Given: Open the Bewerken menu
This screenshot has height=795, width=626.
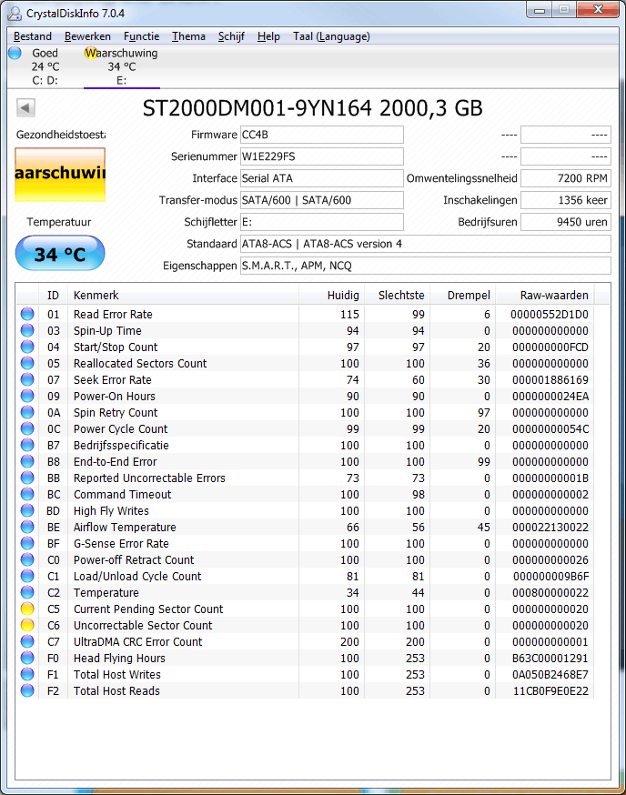Looking at the screenshot, I should tap(87, 36).
